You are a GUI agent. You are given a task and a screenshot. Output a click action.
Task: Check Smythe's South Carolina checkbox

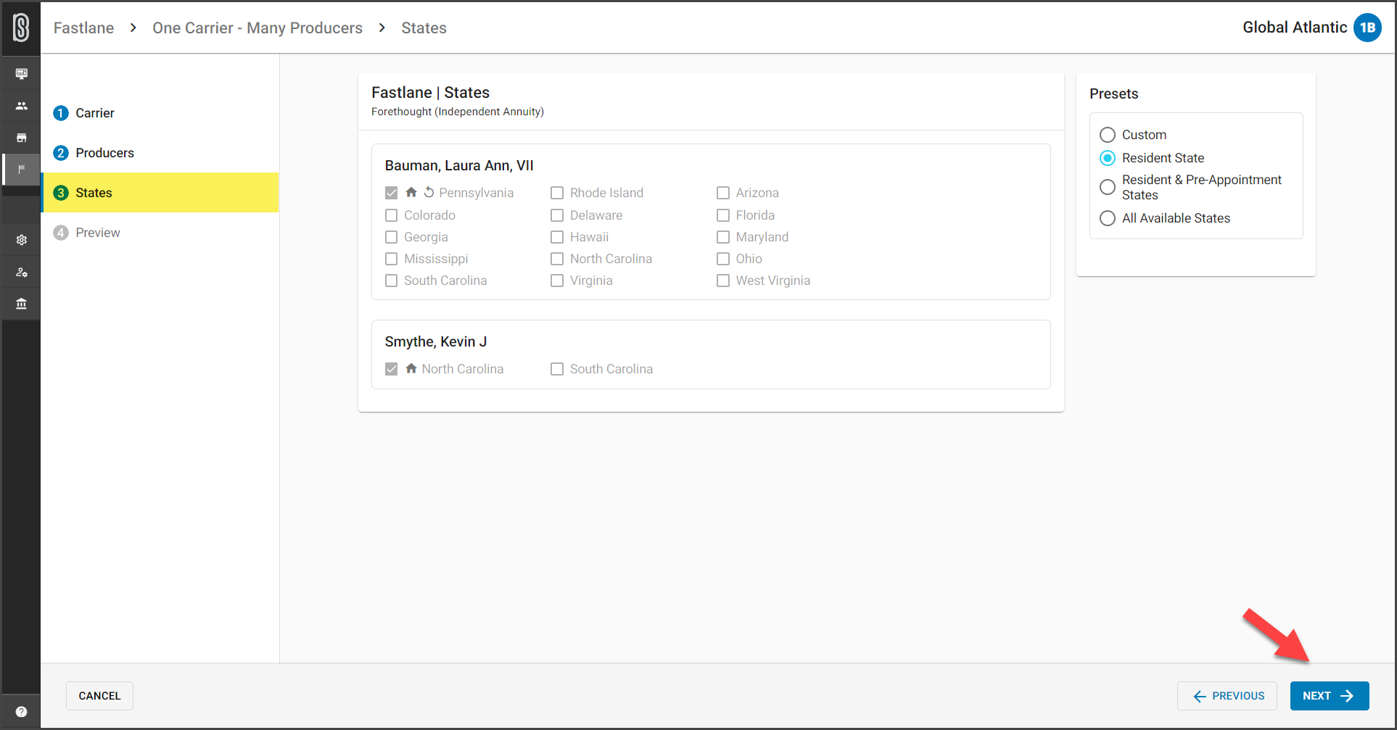[x=557, y=369]
